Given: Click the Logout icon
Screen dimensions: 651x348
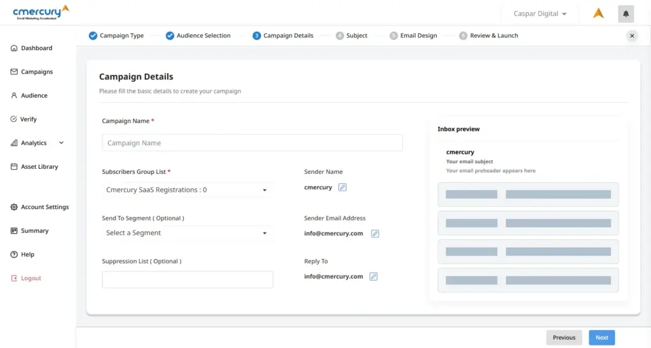Looking at the screenshot, I should pos(14,278).
